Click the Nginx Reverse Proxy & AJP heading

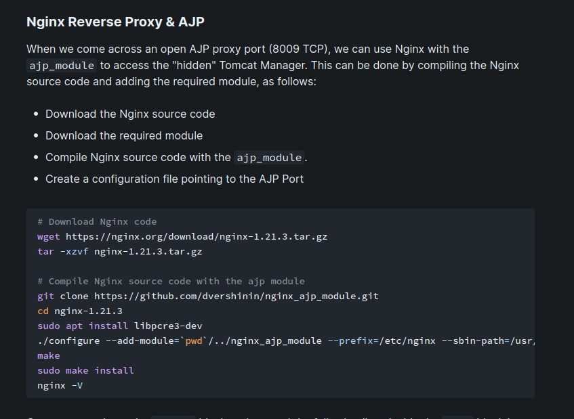coord(115,22)
